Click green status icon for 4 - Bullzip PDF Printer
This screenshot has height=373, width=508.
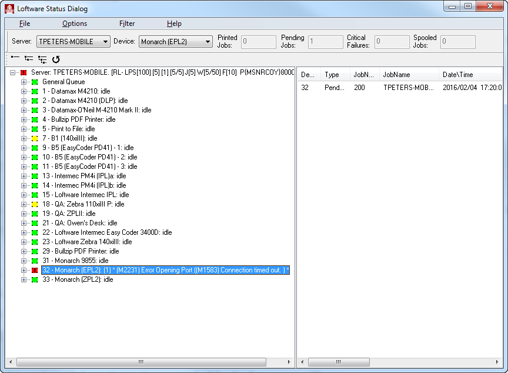pyautogui.click(x=35, y=119)
